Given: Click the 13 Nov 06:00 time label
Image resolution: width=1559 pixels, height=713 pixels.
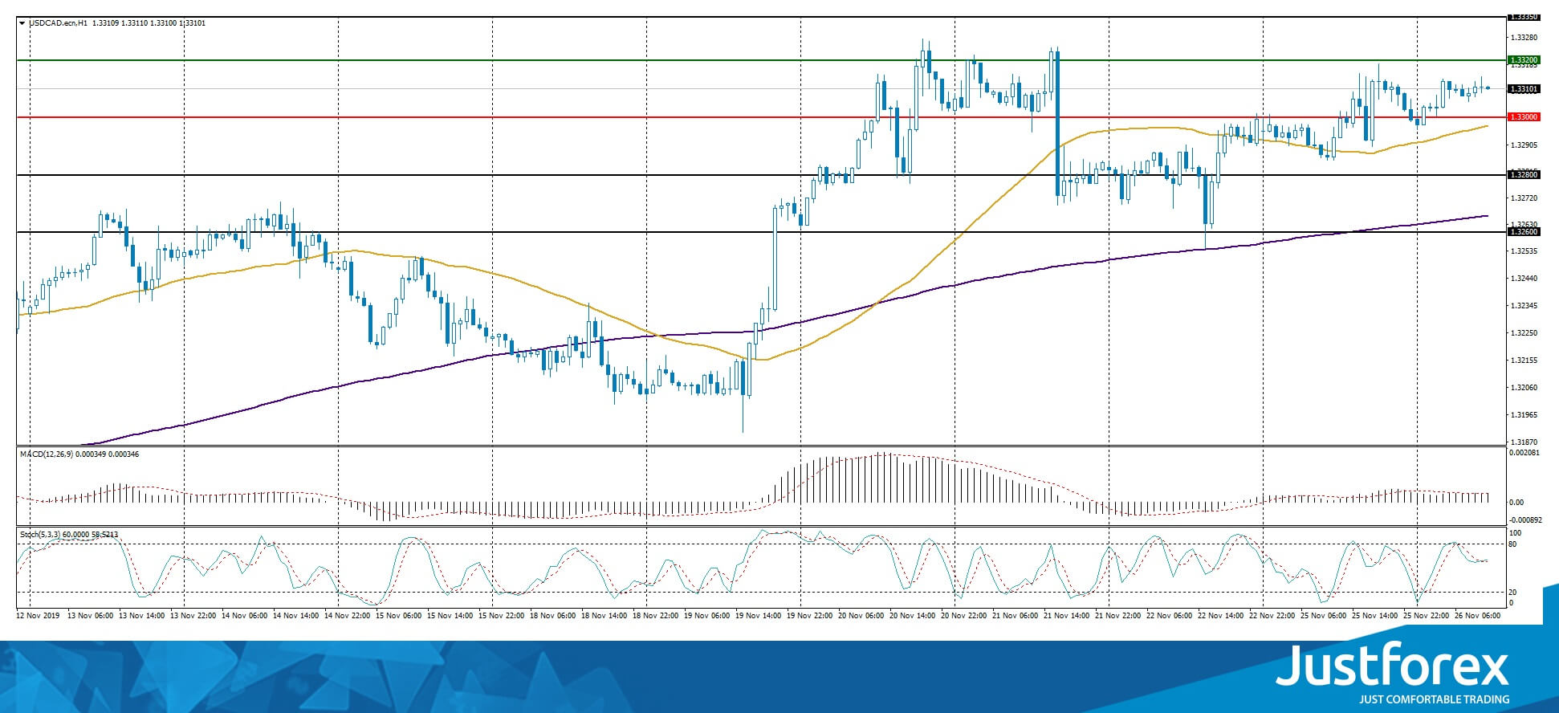Looking at the screenshot, I should 91,615.
